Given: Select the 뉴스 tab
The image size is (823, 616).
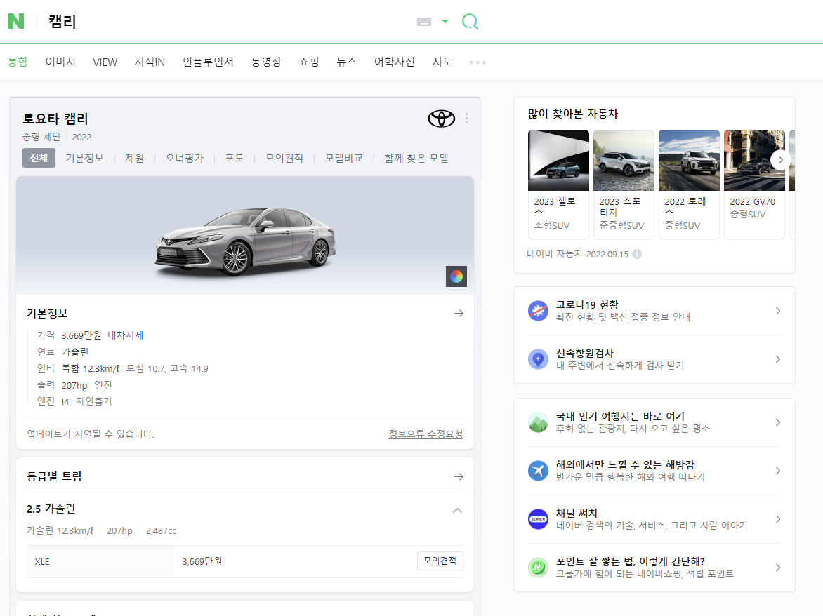Looking at the screenshot, I should click(346, 62).
